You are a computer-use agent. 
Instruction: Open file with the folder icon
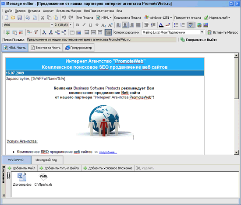coord(13,17)
